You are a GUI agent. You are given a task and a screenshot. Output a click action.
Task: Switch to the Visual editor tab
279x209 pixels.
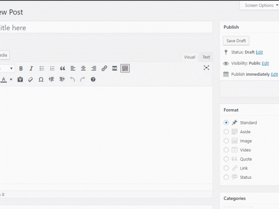click(x=189, y=57)
